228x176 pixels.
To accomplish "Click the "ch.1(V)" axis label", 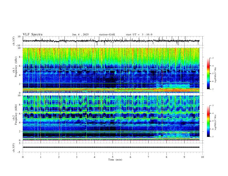I will point(14,41).
